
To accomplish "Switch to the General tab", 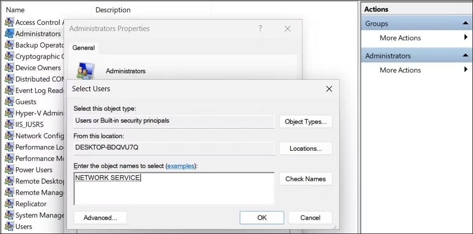I will coord(84,48).
